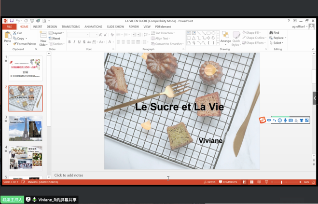Click the Cut scissors icon
Screen dimensions: 318x204
coord(15,33)
